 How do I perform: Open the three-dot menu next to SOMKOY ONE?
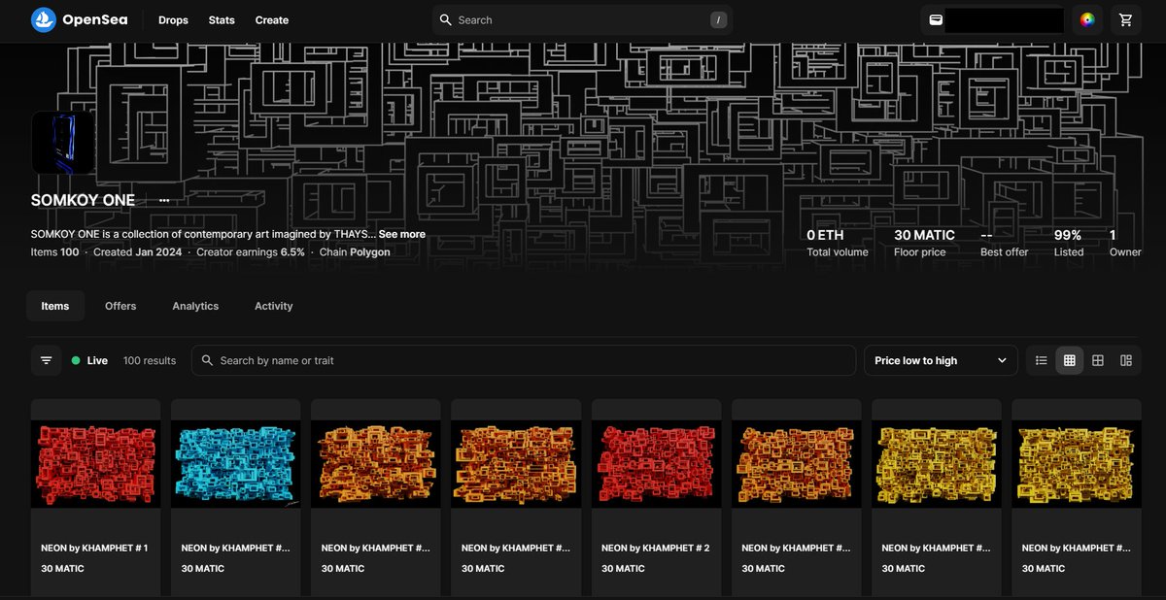pos(164,200)
